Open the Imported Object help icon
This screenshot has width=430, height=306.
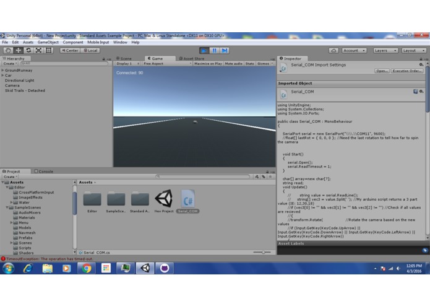[416, 92]
